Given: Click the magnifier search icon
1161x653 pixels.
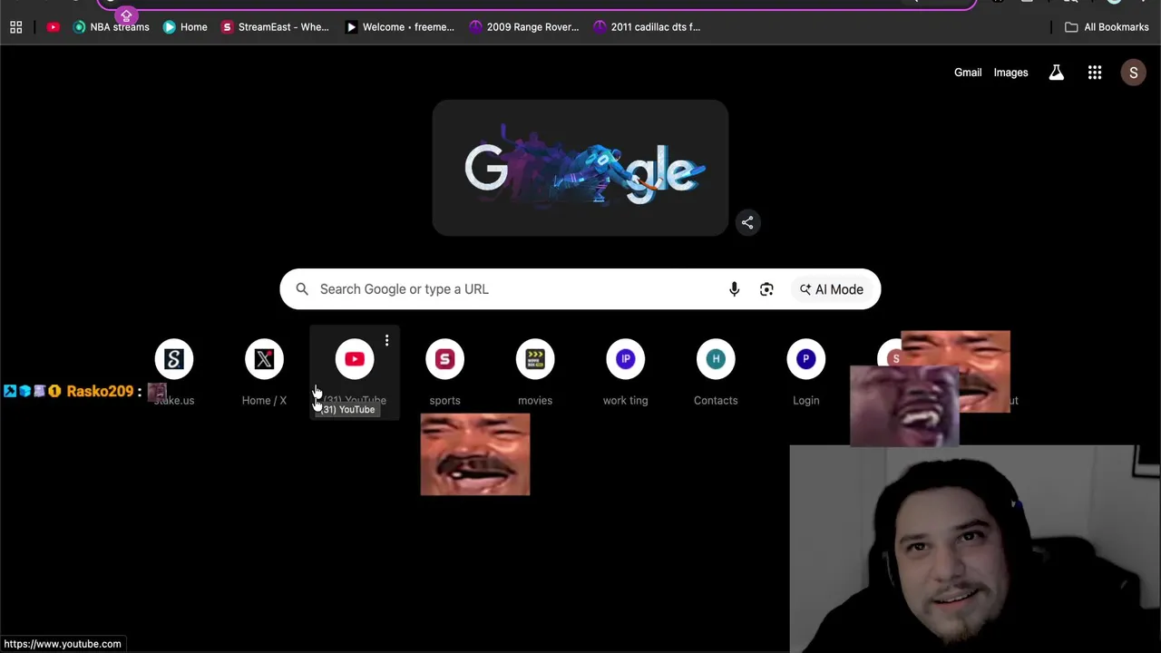Looking at the screenshot, I should tap(302, 289).
